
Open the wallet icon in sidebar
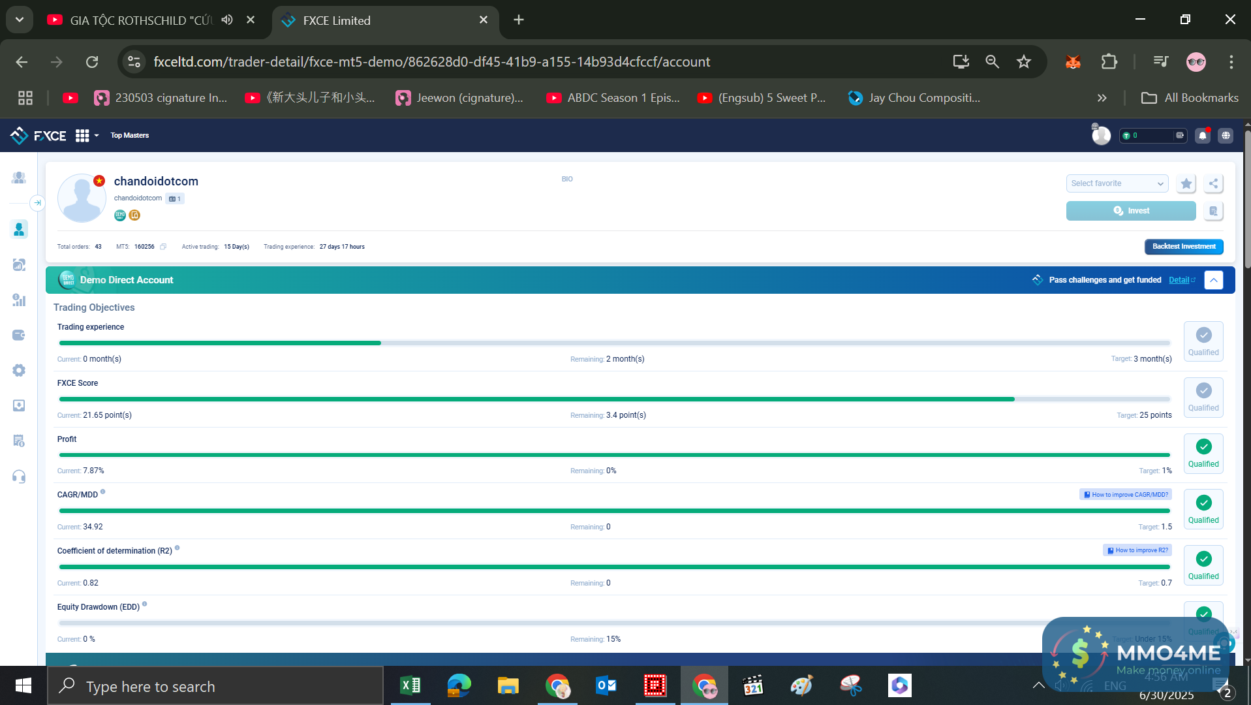(19, 335)
